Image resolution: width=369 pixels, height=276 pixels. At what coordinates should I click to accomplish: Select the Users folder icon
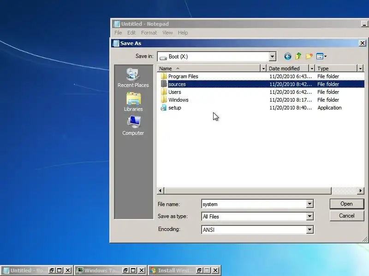tap(164, 92)
